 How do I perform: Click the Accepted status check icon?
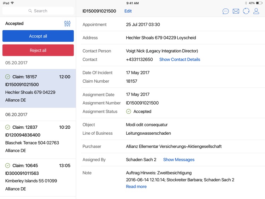pos(129,112)
